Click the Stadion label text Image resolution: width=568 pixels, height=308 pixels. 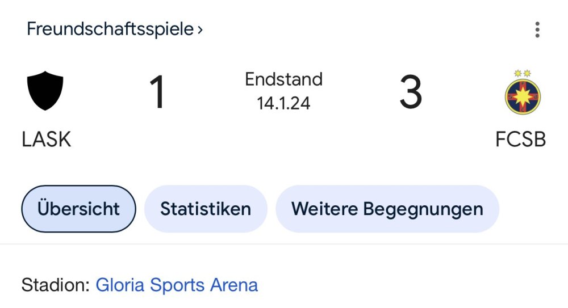(56, 285)
